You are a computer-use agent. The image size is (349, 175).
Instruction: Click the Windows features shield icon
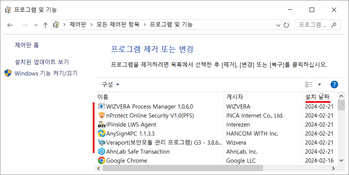(x=8, y=73)
